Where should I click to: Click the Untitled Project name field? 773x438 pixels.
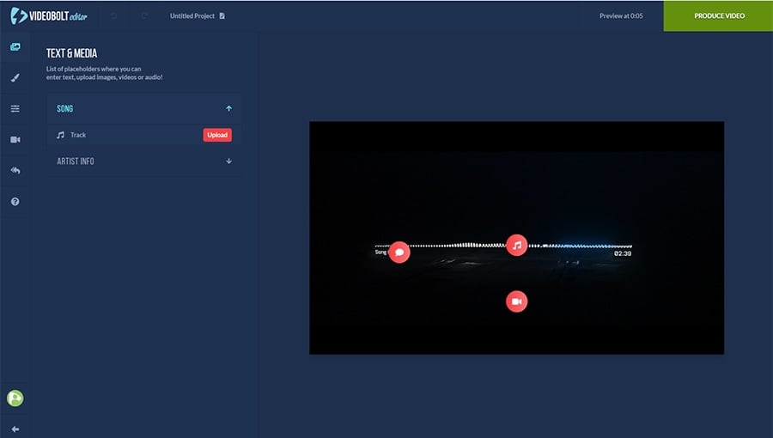192,15
